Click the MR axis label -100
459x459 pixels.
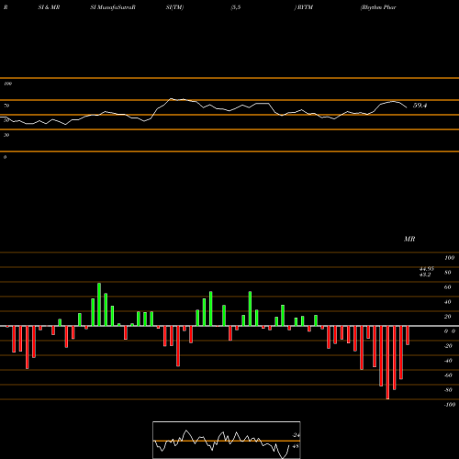click(450, 405)
